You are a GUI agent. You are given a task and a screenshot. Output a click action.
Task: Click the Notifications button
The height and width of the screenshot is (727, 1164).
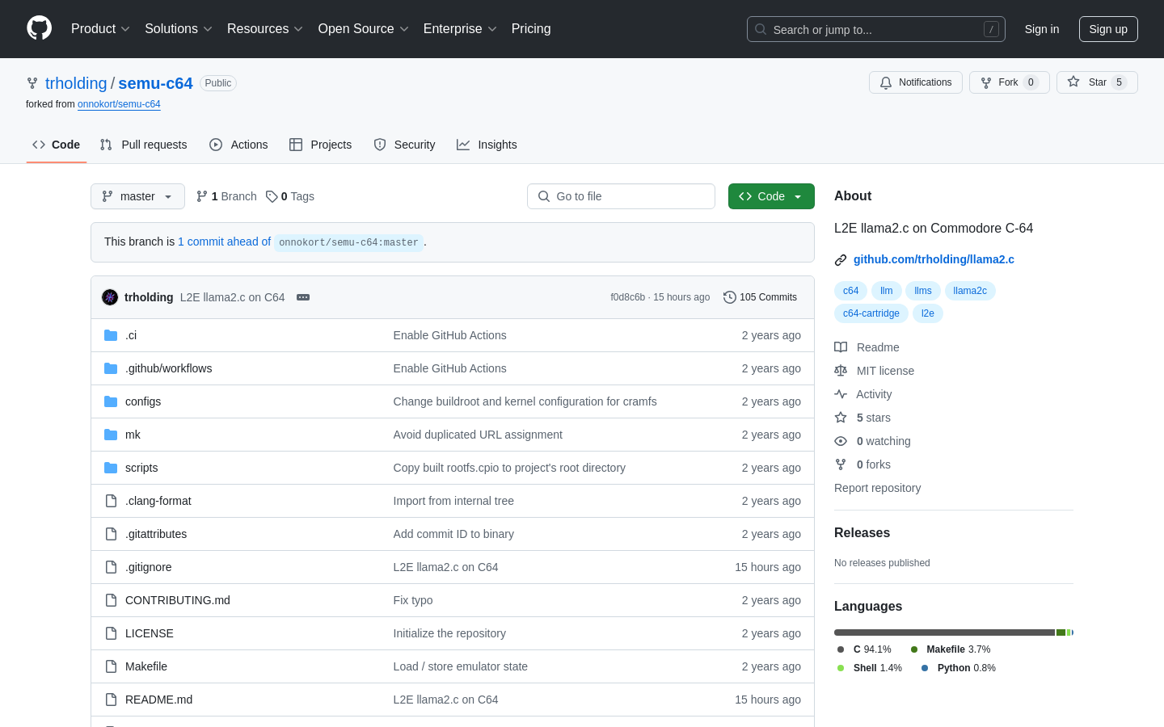tap(916, 82)
